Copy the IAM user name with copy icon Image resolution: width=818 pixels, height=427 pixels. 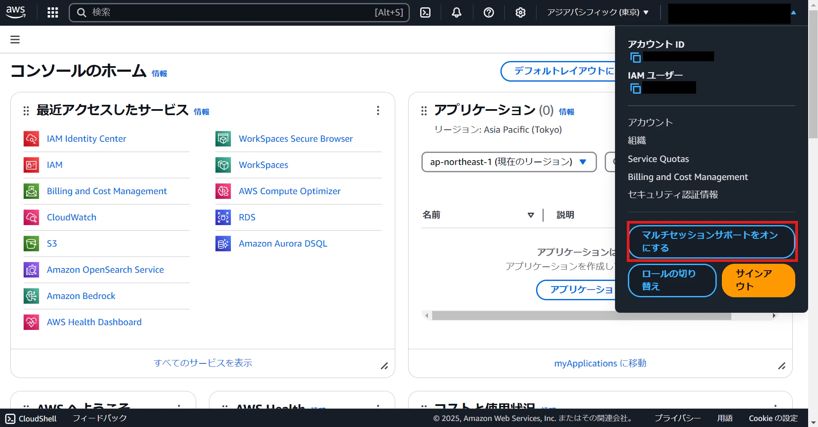click(636, 88)
